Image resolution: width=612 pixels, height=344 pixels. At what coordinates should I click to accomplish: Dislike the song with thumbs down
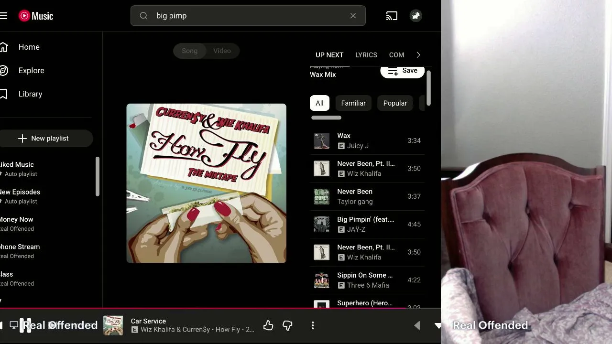click(287, 325)
